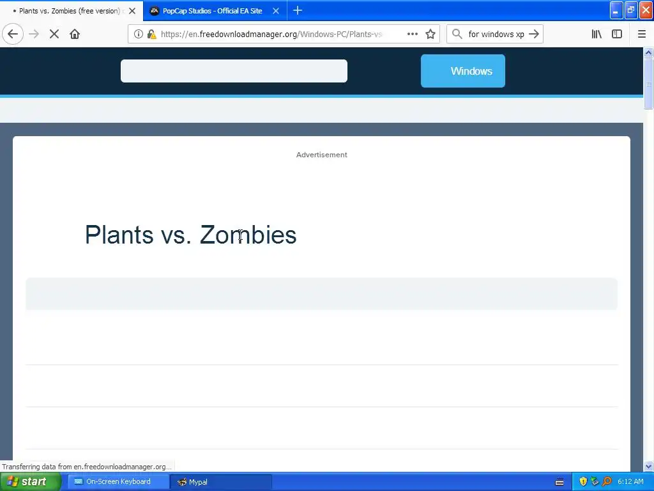The width and height of the screenshot is (654, 491).
Task: Click the search magnifier icon
Action: [457, 34]
